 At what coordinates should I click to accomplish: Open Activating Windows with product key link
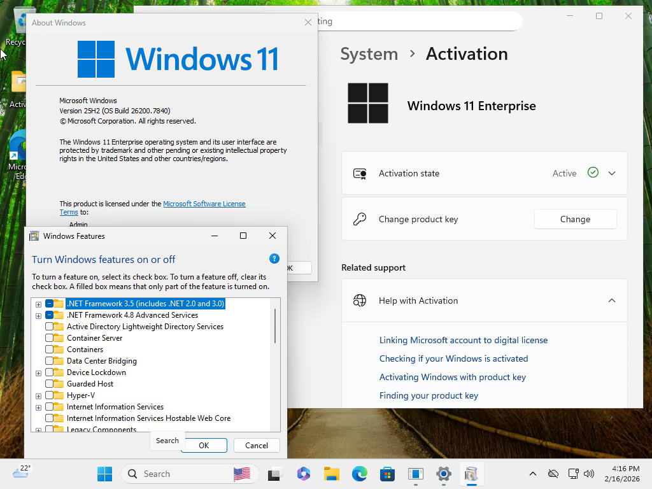pos(453,377)
